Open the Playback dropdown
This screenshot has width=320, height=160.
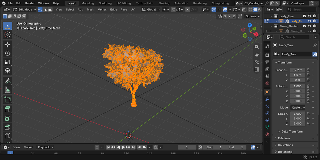(45, 147)
